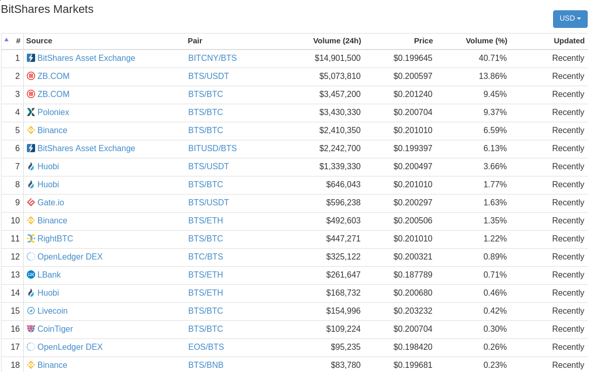This screenshot has height=372, width=598.
Task: Click OpenLedger DEX icon in row 12
Action: [31, 256]
